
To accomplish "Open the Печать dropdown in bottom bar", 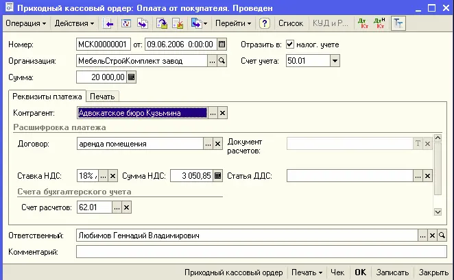I will click(x=307, y=272).
